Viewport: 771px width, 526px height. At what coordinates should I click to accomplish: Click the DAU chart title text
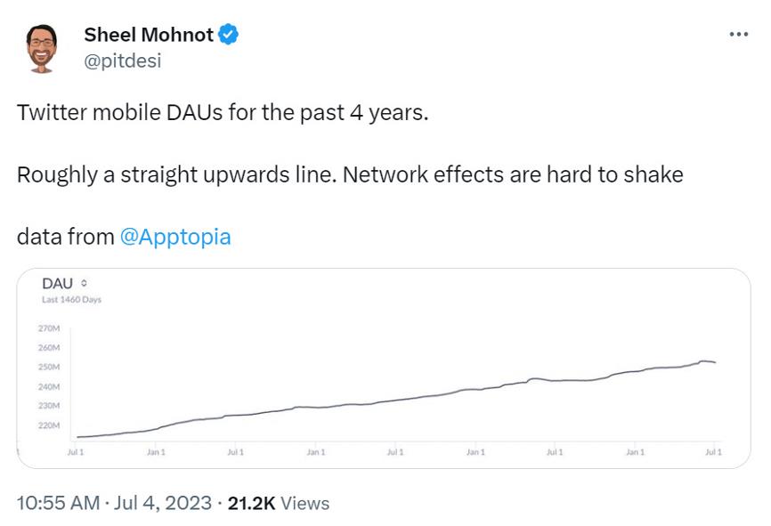point(57,284)
